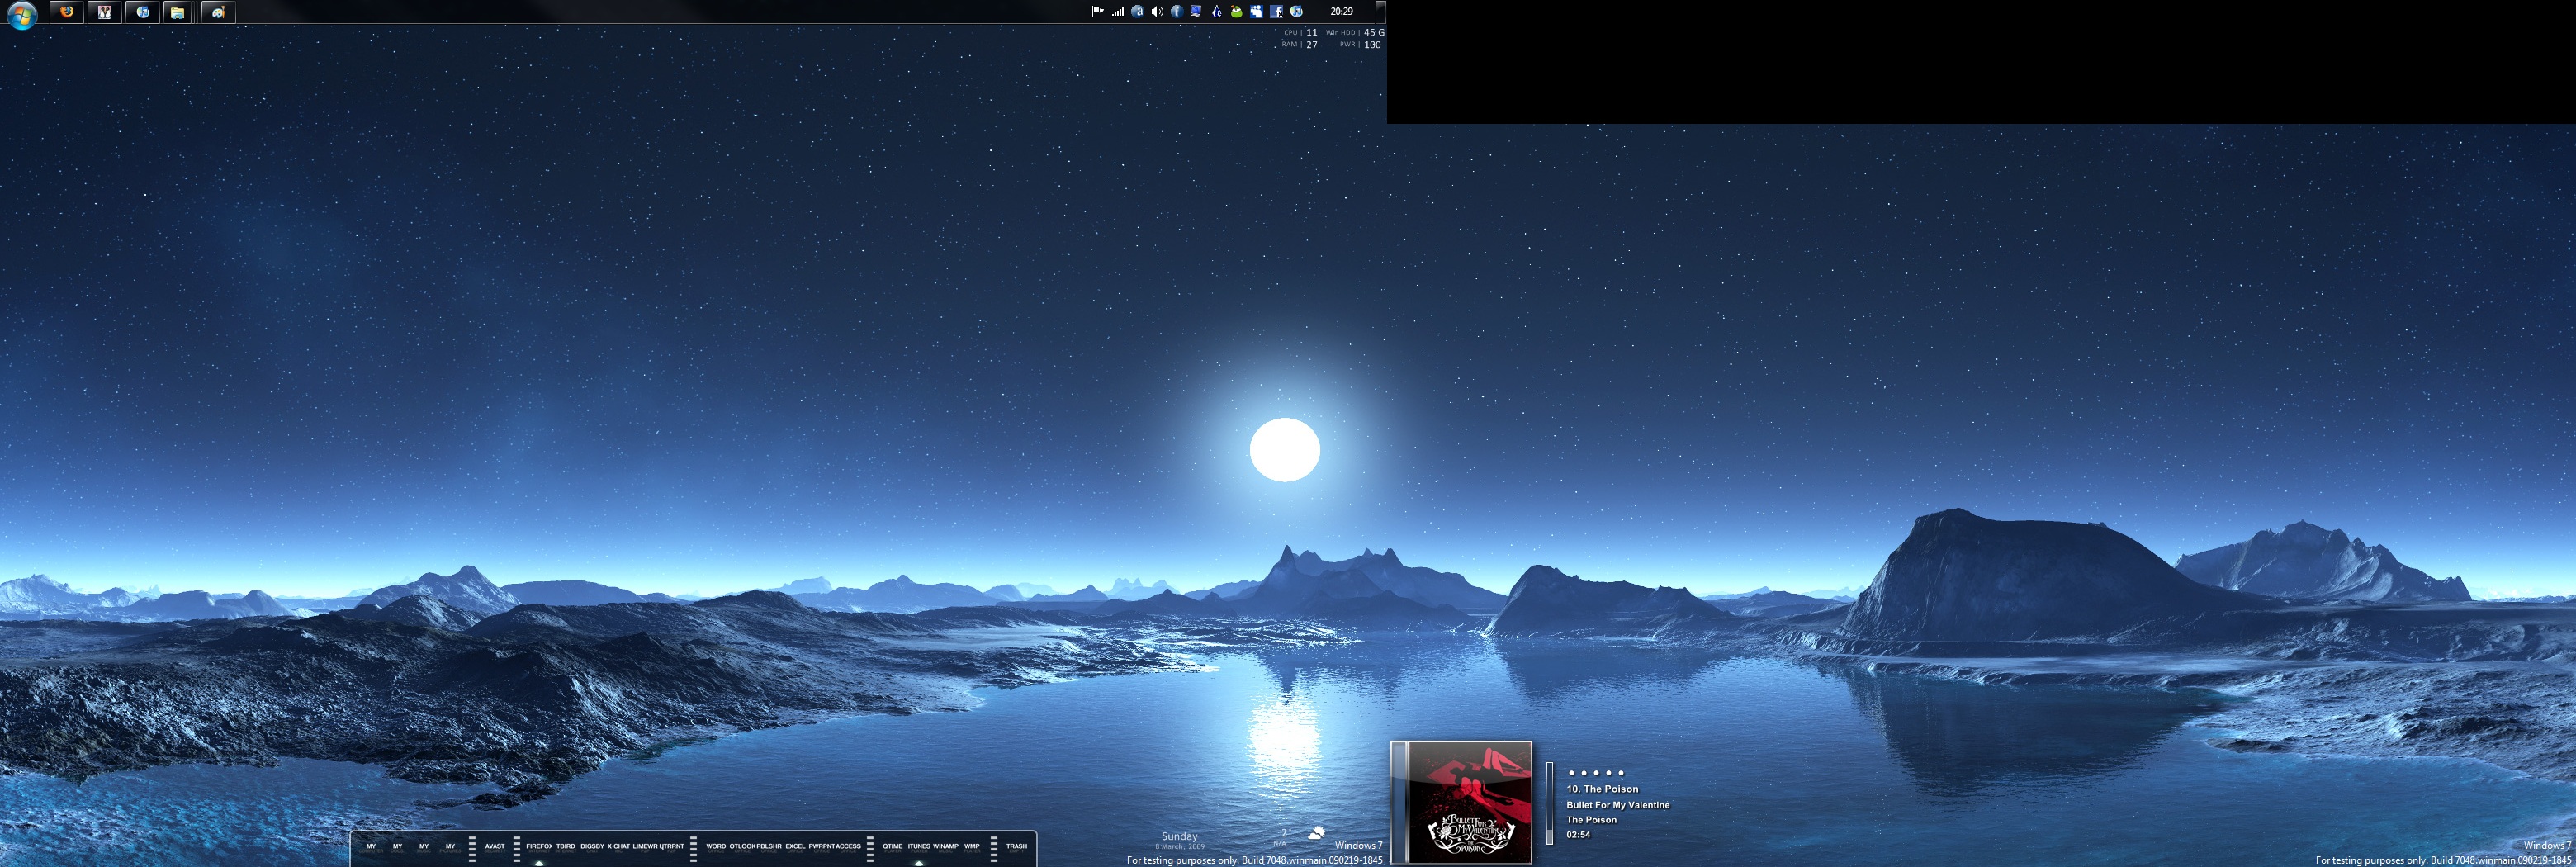Launch WORD from the bottom dock

tap(716, 847)
